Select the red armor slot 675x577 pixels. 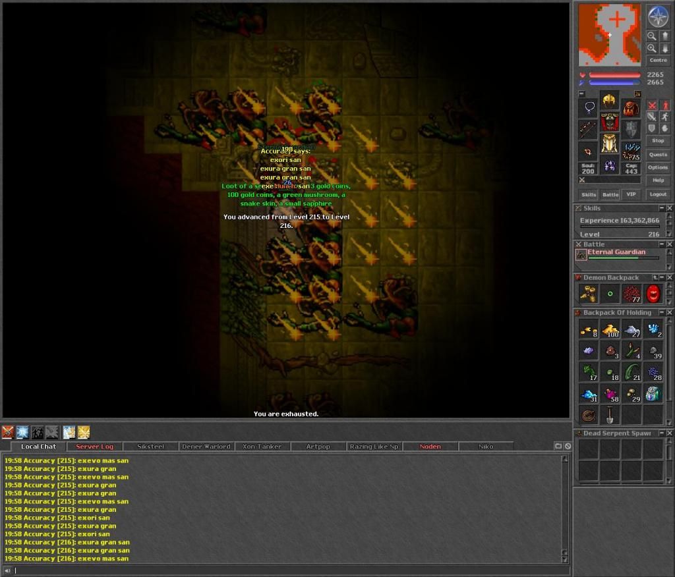tap(610, 123)
